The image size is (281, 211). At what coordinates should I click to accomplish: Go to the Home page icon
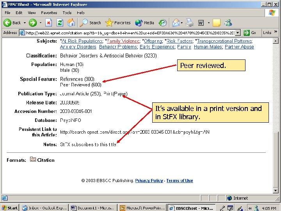coord(71,23)
